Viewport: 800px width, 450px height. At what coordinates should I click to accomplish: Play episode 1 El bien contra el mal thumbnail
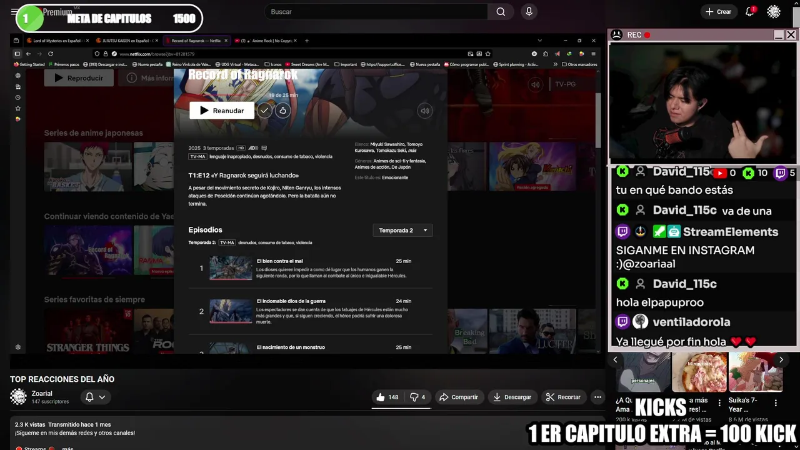(230, 268)
